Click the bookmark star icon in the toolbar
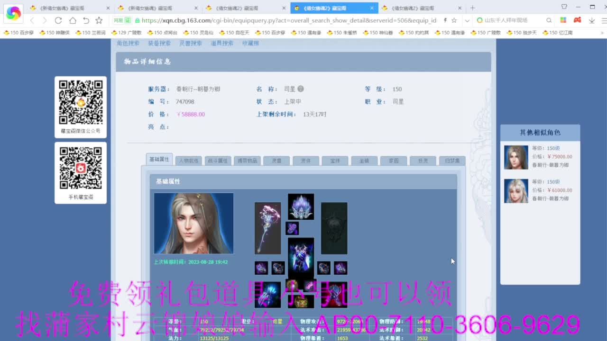This screenshot has height=341, width=607. (98, 21)
